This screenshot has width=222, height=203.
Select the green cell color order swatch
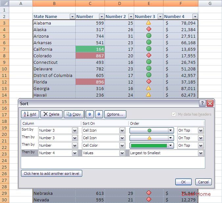coord(149,145)
